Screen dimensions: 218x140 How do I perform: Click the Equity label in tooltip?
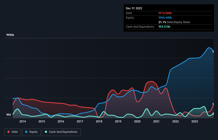tap(130, 18)
